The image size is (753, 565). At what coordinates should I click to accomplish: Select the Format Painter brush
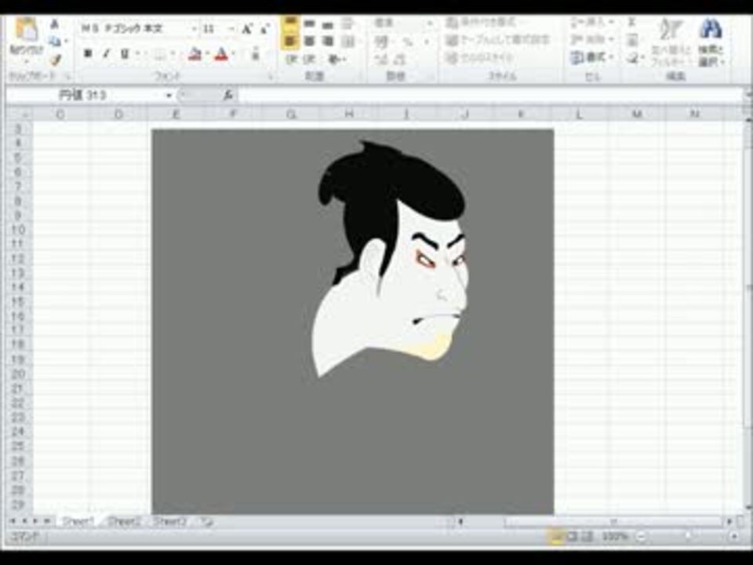tap(55, 60)
